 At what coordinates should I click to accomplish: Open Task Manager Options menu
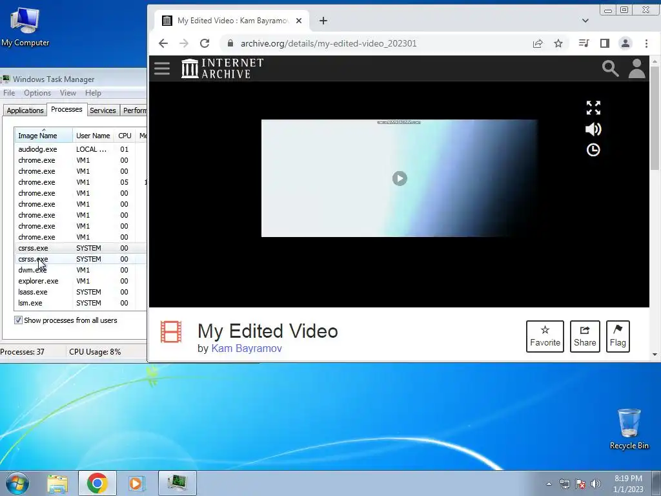pyautogui.click(x=37, y=93)
